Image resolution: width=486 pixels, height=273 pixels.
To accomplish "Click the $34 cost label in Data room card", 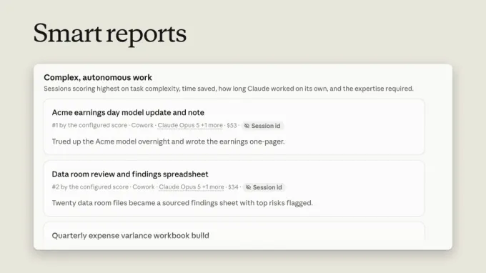I will 233,187.
